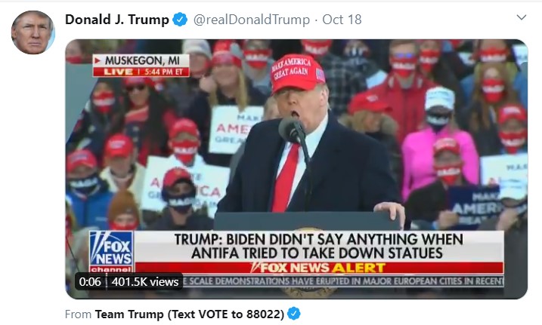Click the red LIVE 5:44 PM ET badge
The image size is (542, 325).
tap(141, 72)
